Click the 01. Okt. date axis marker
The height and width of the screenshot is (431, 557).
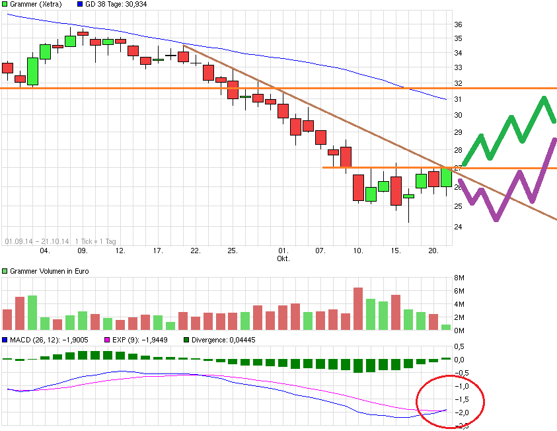[x=283, y=255]
